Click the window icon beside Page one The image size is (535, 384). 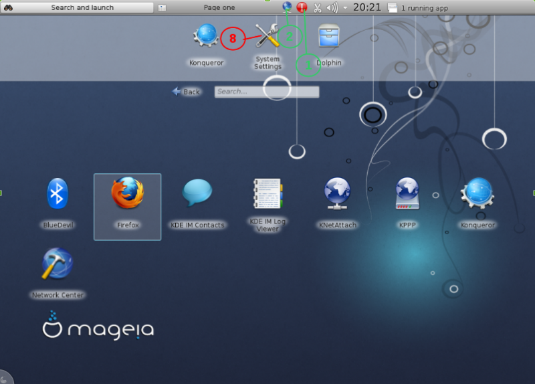(x=162, y=7)
